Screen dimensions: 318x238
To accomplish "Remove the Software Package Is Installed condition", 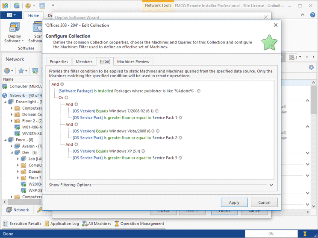I will coord(199,91).
